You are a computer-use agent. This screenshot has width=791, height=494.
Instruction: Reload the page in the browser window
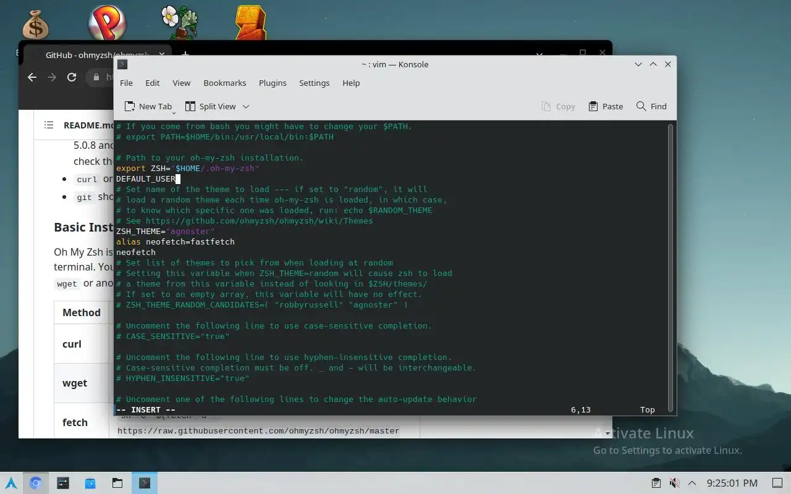point(72,77)
